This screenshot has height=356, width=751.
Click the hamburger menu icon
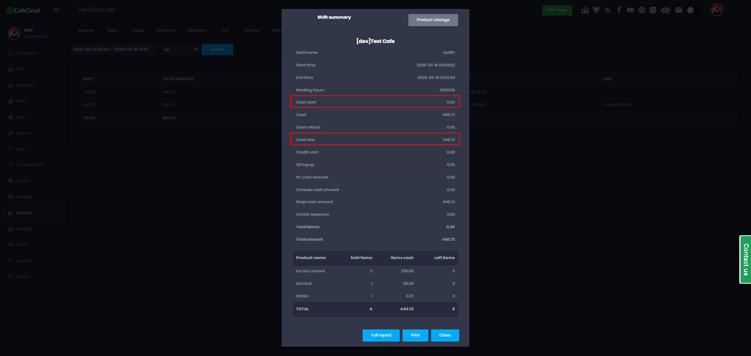click(x=56, y=10)
